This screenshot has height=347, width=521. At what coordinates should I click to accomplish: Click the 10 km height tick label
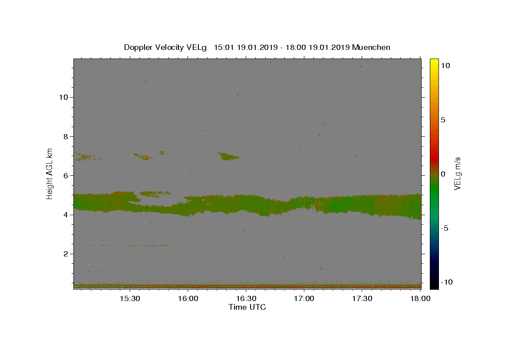[64, 97]
